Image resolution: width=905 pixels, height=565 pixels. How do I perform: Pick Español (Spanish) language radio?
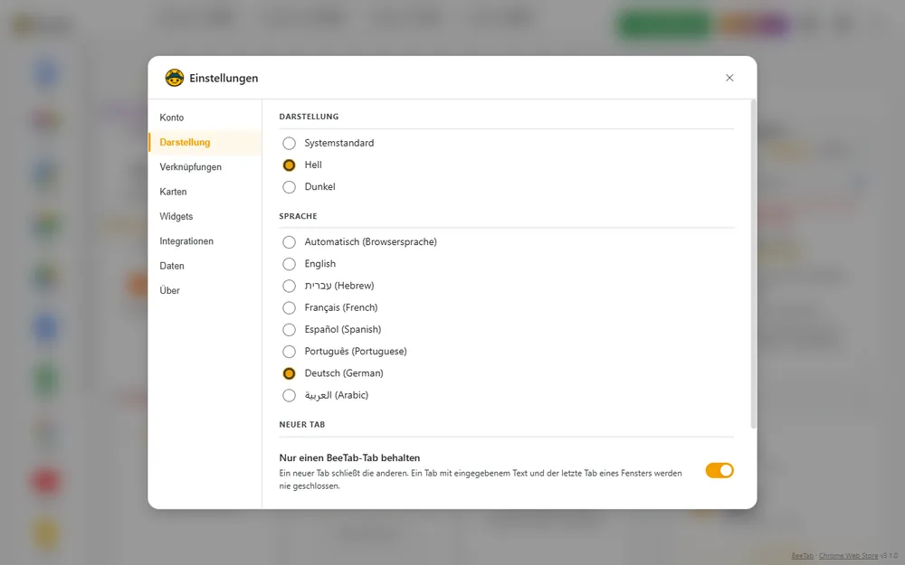pos(290,330)
